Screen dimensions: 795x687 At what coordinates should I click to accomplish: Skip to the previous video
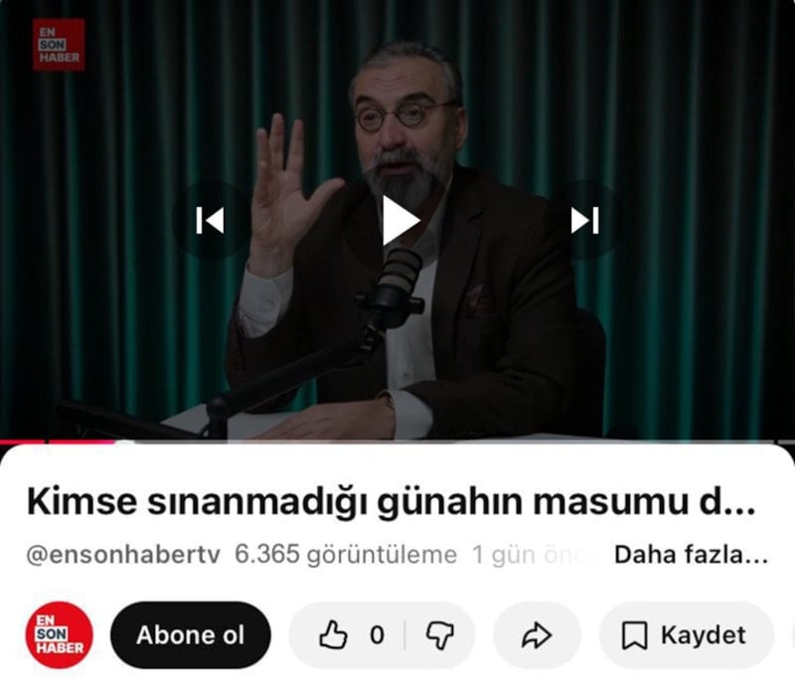point(211,221)
